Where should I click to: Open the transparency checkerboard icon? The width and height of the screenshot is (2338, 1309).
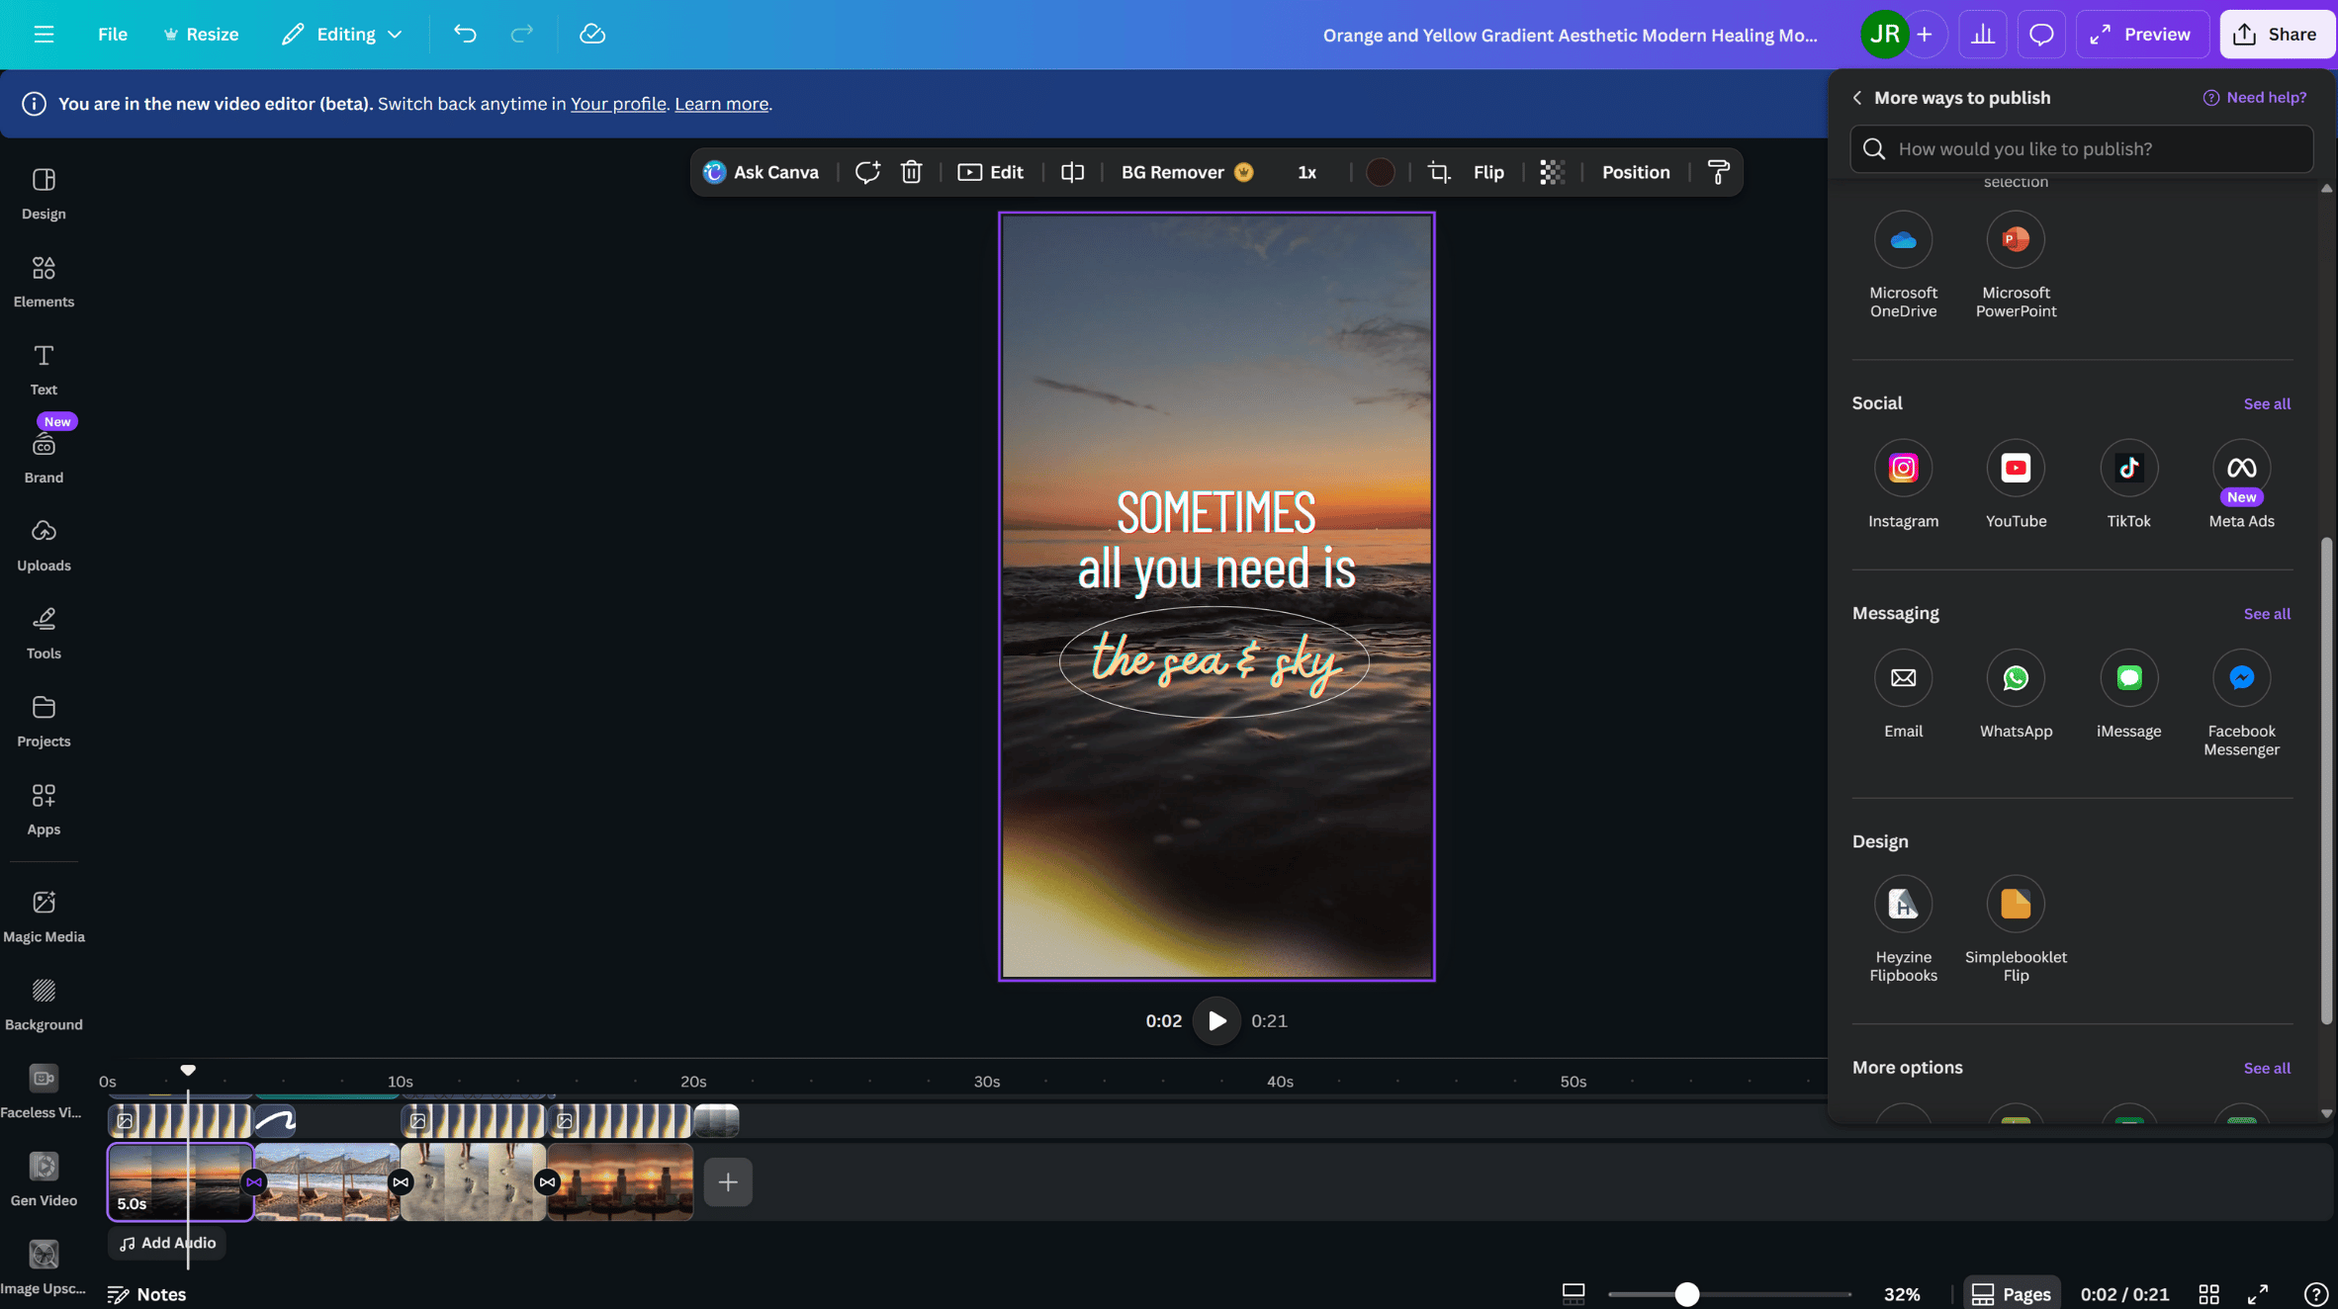point(1552,172)
